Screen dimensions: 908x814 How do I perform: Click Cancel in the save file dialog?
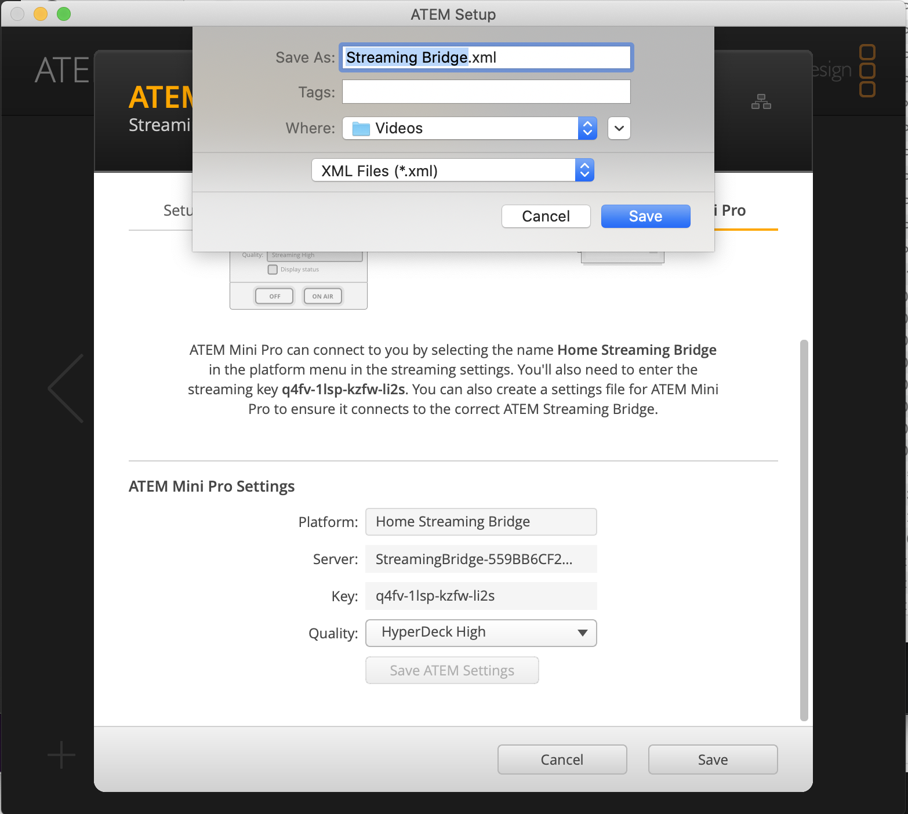(546, 216)
